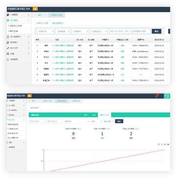Click the green sort arrow in the signing date column header

[163, 40]
